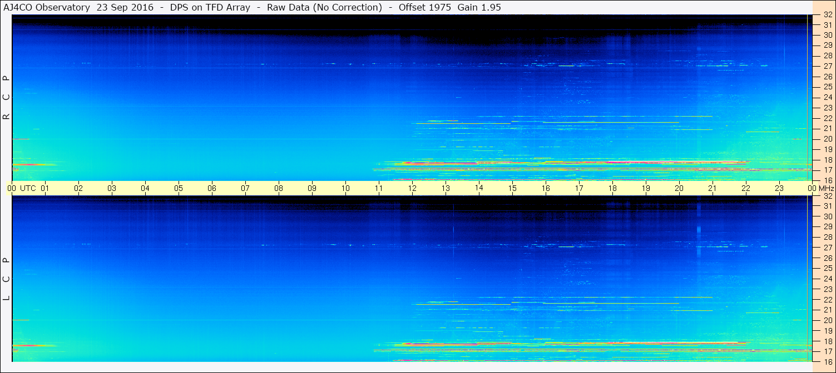
Task: Click 19 MHz label on LCP scale
Action: point(828,331)
